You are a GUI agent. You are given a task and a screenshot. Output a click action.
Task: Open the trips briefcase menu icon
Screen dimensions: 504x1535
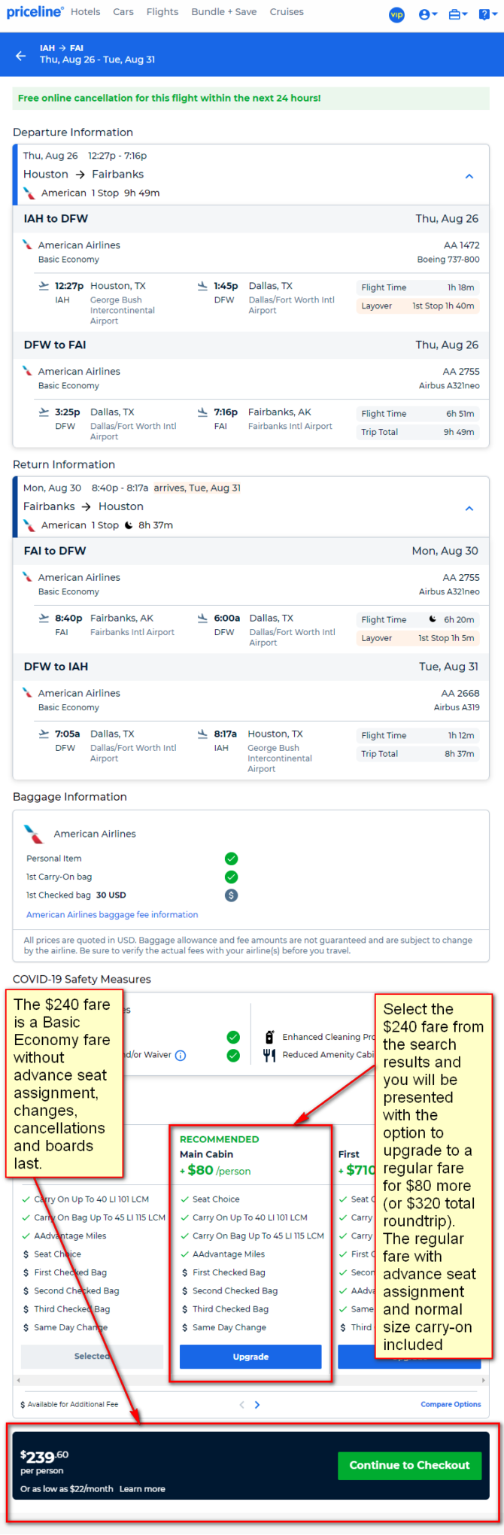(457, 14)
